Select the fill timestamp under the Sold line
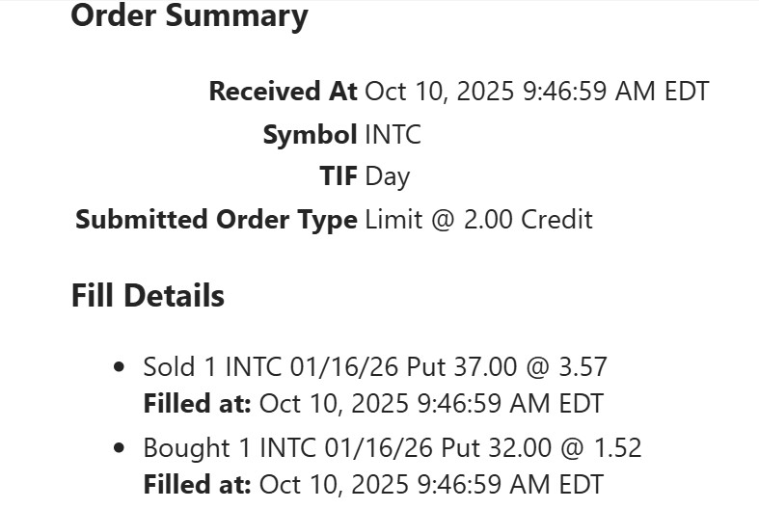 click(431, 403)
